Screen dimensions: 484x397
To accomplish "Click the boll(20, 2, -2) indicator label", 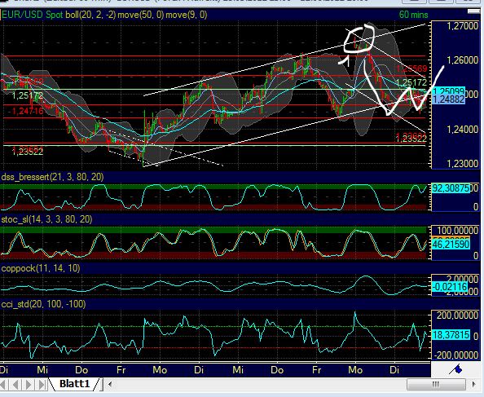I will tap(90, 15).
